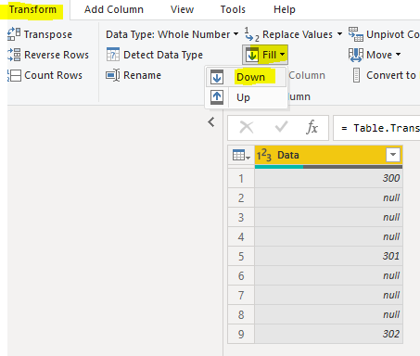Click the Count Rows icon

[x=14, y=75]
